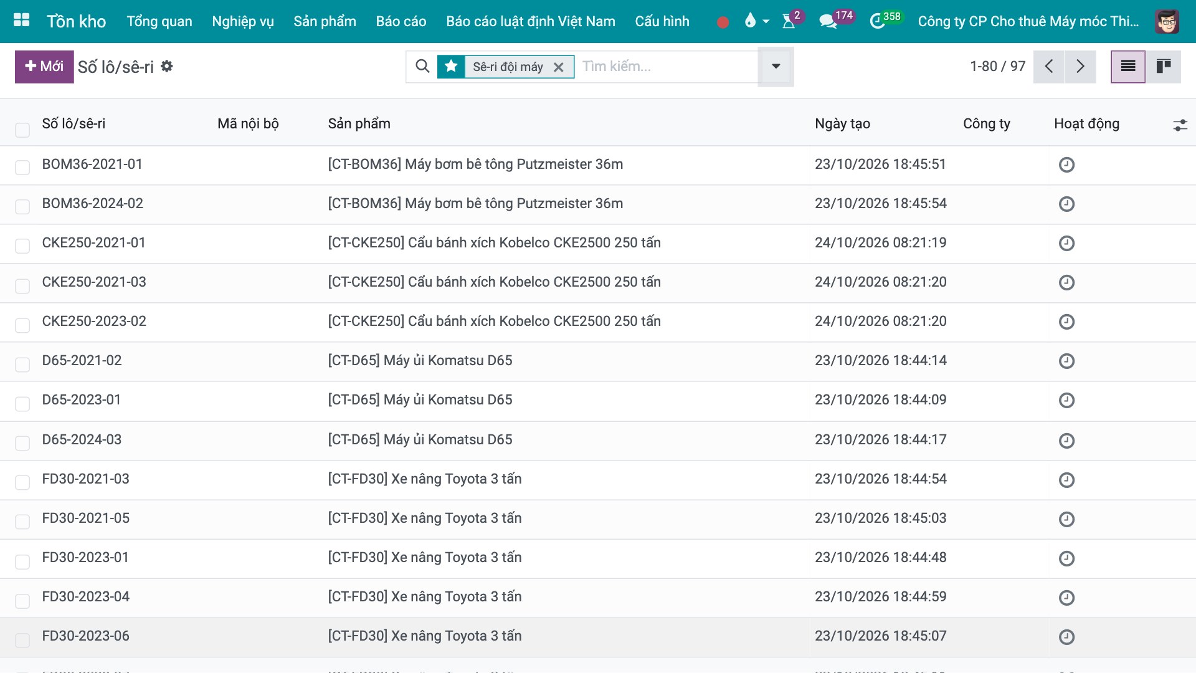Viewport: 1196px width, 673px height.
Task: Click the red recording indicator dot
Action: [723, 22]
